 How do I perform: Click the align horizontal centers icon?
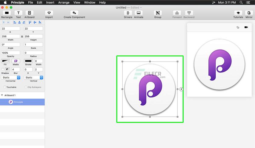point(19,22)
